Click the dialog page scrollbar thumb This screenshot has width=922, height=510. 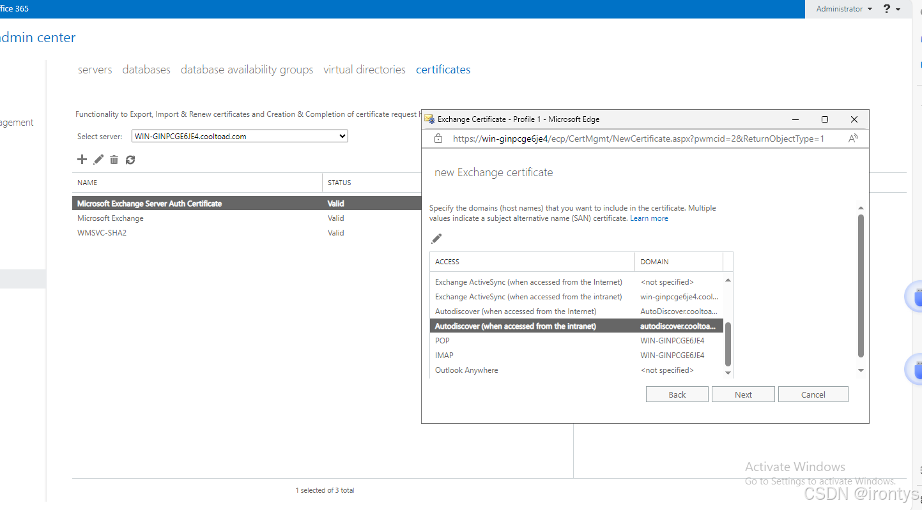861,286
